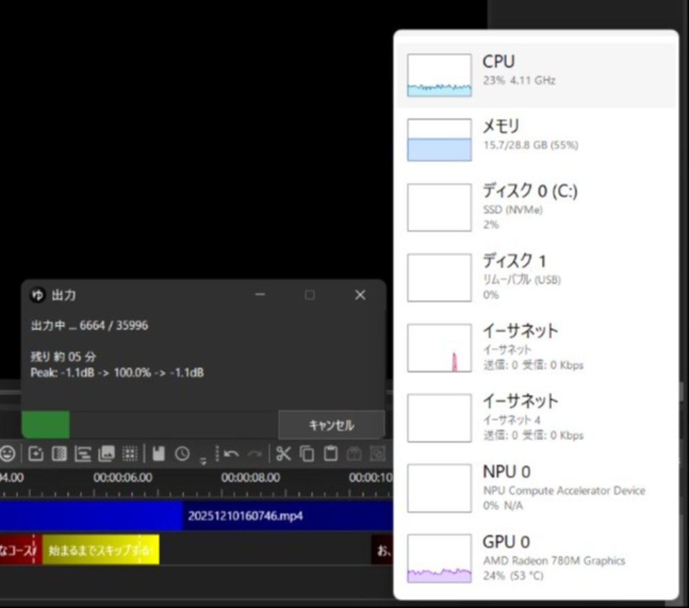The image size is (689, 608).
Task: Click the bookmark marker icon in toolbar
Action: 158,454
